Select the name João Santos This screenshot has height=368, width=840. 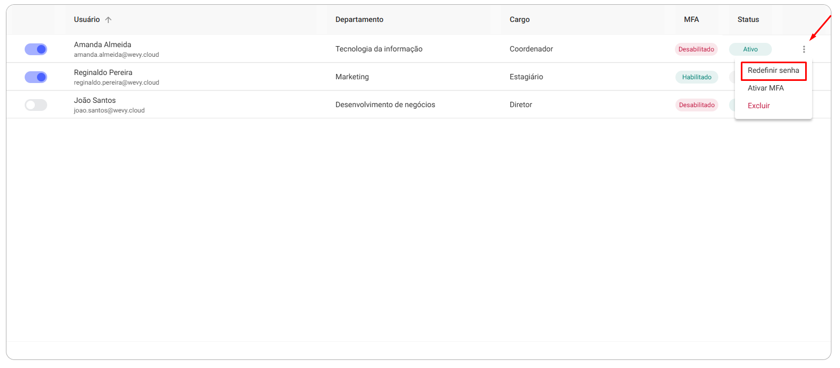pyautogui.click(x=95, y=100)
